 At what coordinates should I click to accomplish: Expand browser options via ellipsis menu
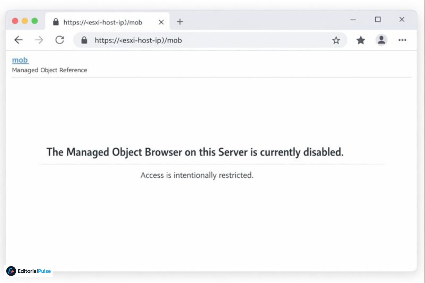coord(403,40)
